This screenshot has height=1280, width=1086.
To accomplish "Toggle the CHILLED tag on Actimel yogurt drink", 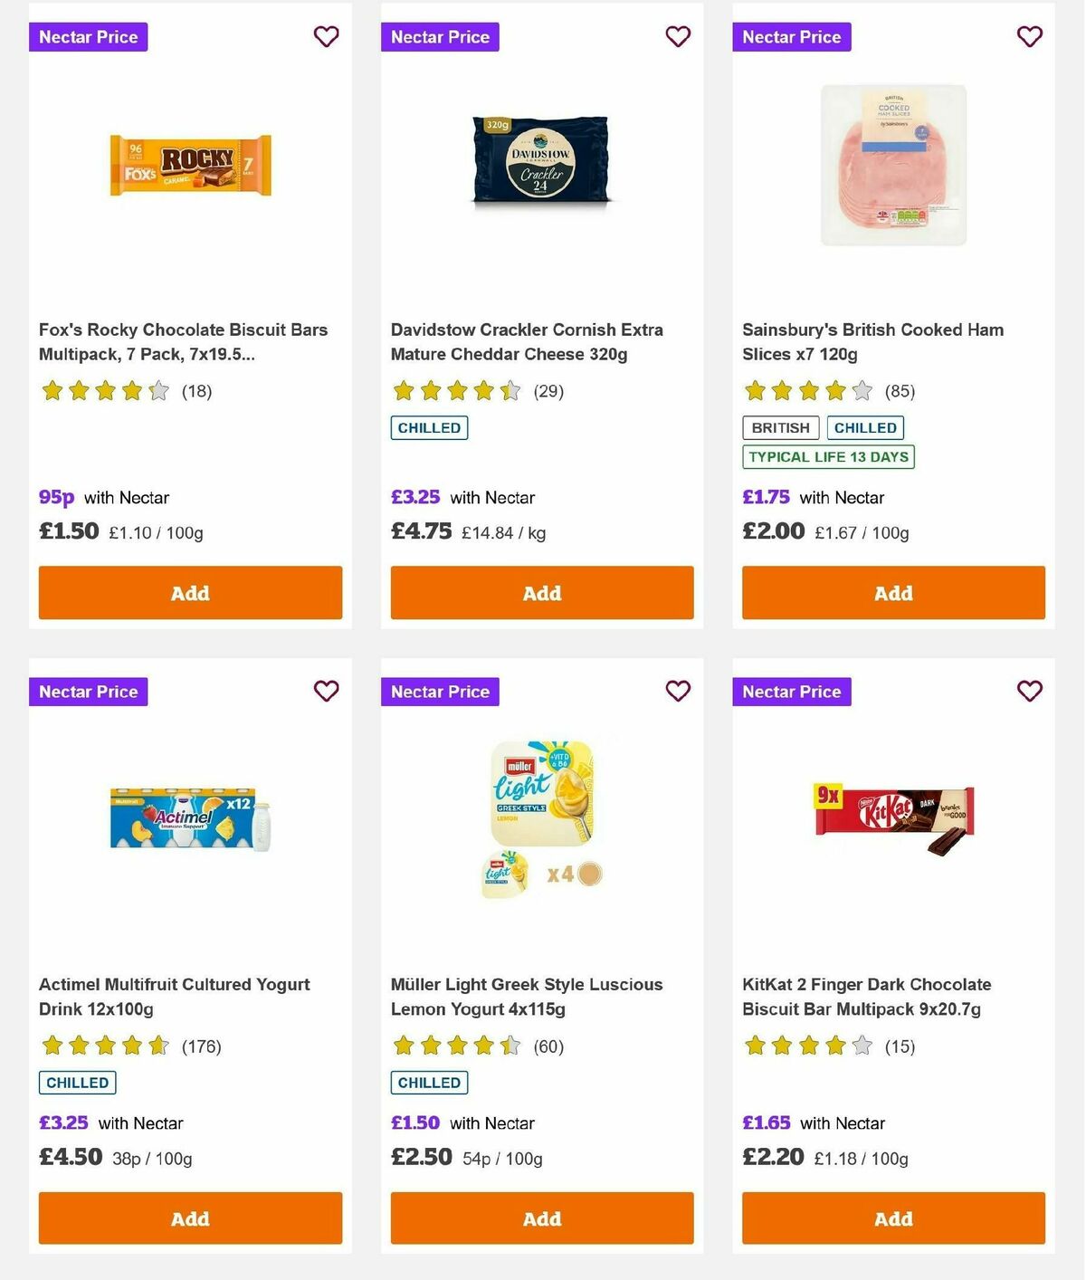I will coord(77,1082).
